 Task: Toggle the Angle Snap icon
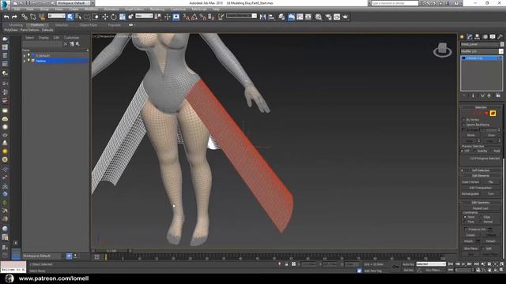(194, 17)
